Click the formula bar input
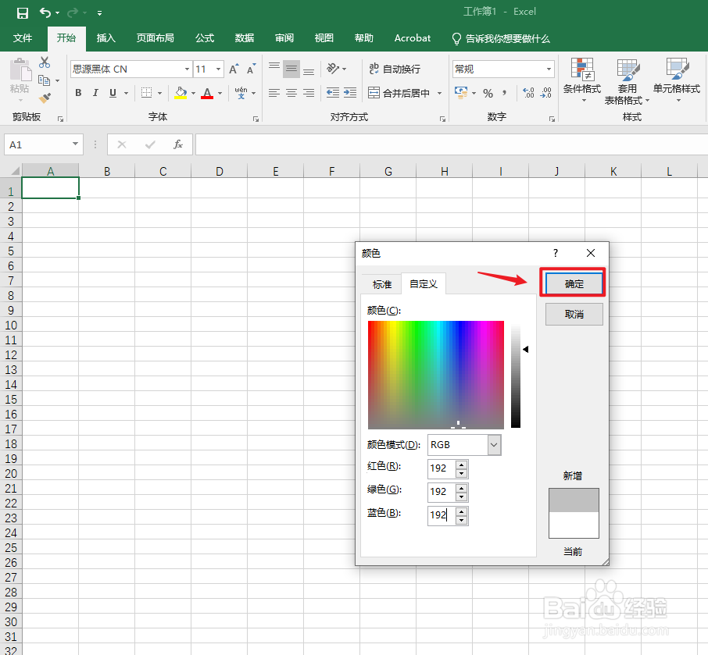The image size is (708, 655). 452,144
